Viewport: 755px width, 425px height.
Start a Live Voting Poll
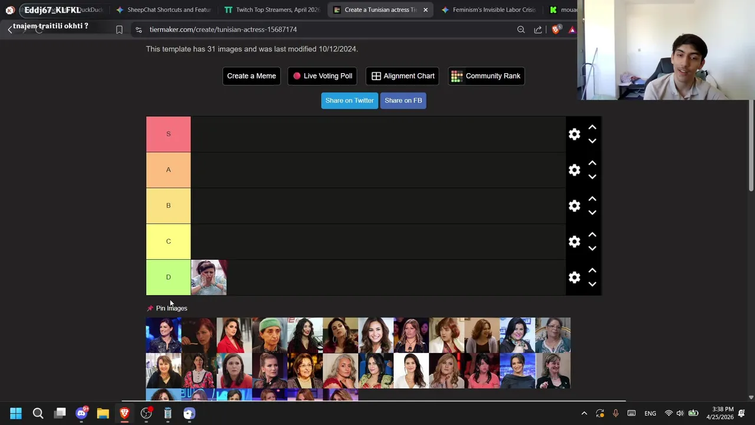(322, 76)
